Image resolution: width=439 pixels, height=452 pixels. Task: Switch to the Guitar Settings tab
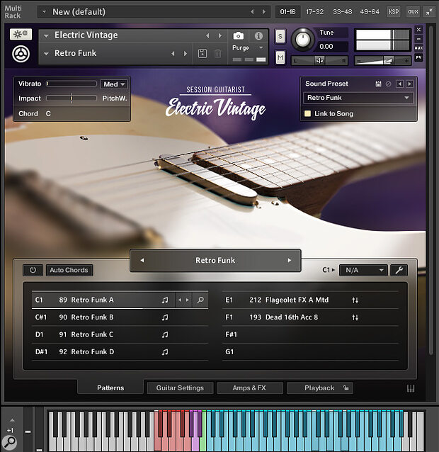tap(180, 388)
